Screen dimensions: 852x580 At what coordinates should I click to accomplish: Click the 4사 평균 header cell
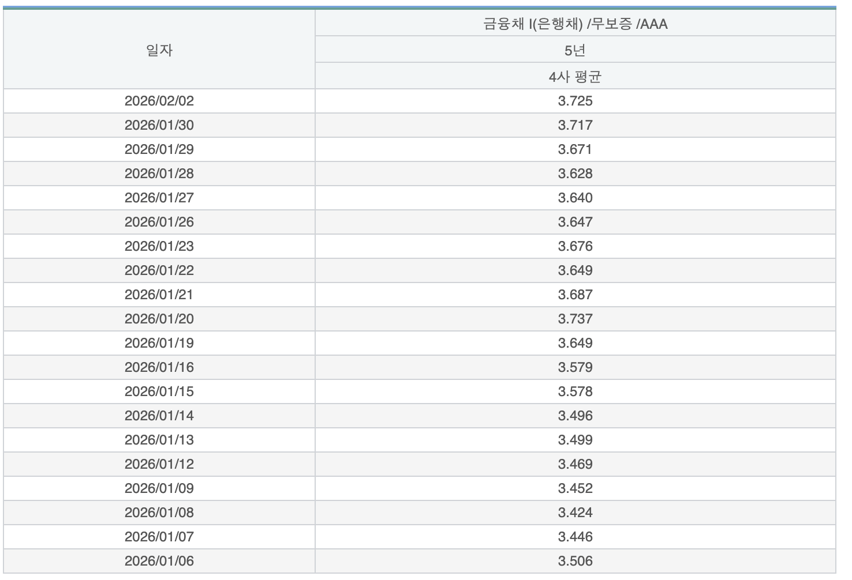(576, 76)
